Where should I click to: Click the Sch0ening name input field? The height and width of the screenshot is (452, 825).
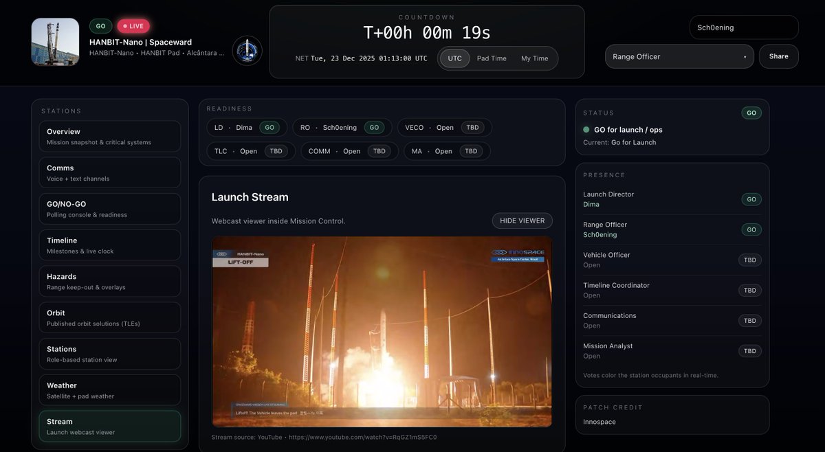(744, 27)
